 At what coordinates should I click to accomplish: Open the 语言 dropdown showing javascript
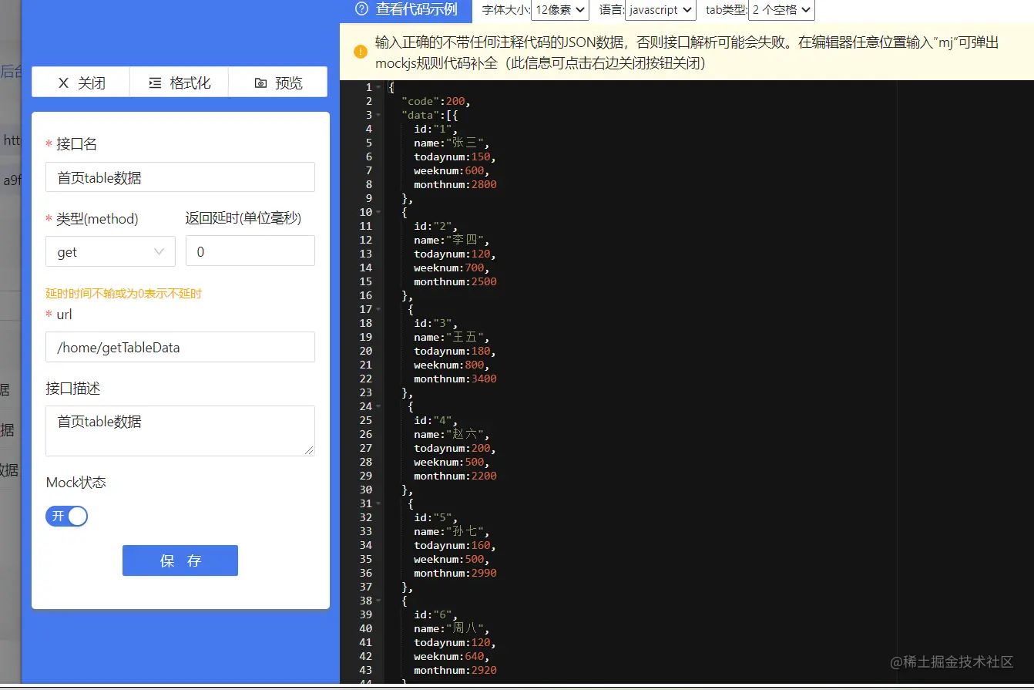click(x=660, y=10)
